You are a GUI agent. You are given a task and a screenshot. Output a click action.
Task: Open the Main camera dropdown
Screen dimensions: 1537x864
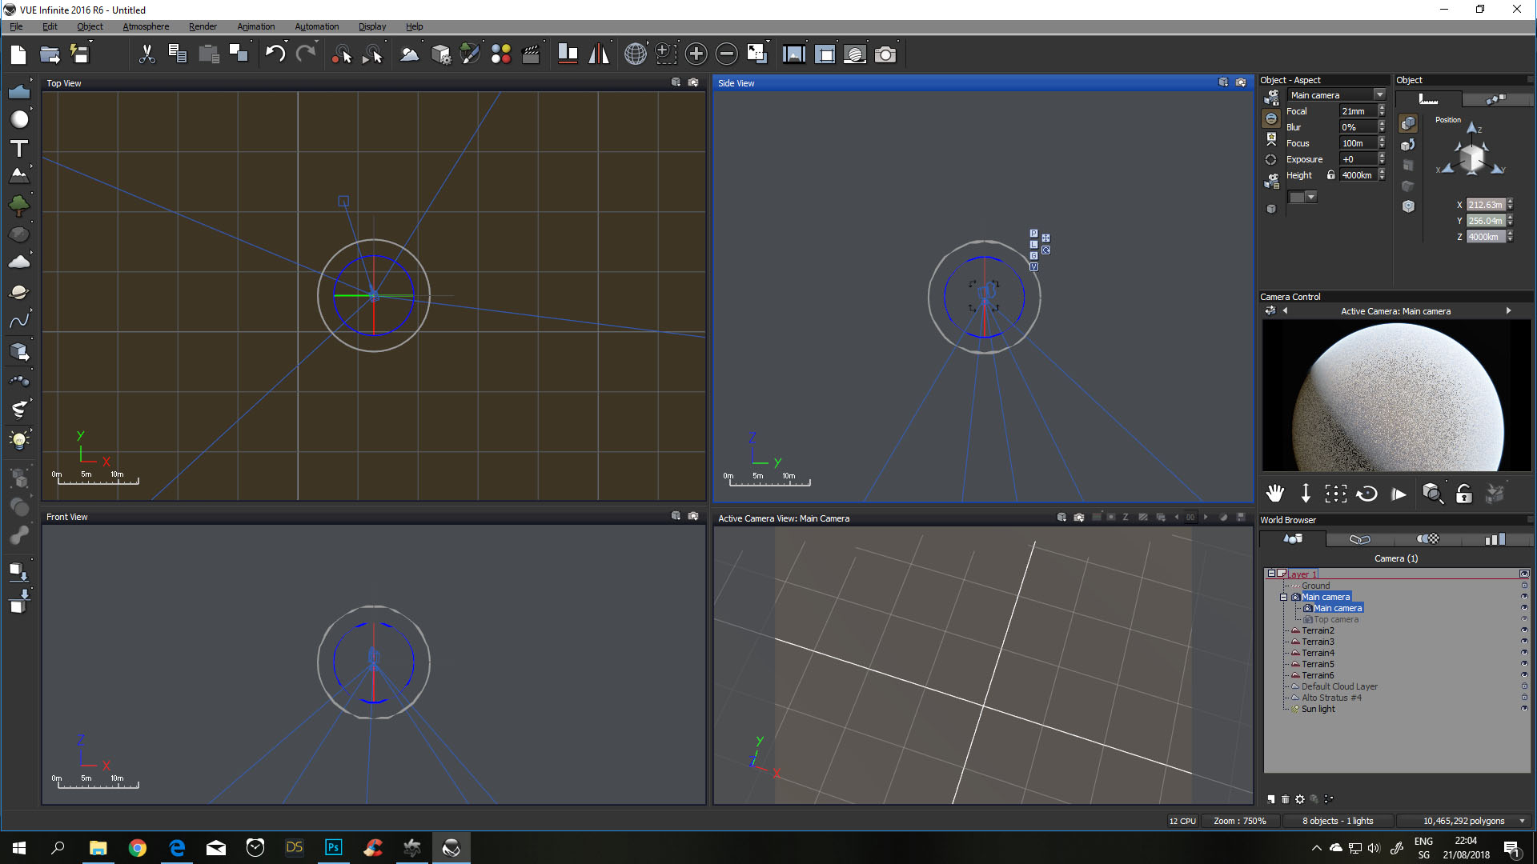click(x=1379, y=95)
